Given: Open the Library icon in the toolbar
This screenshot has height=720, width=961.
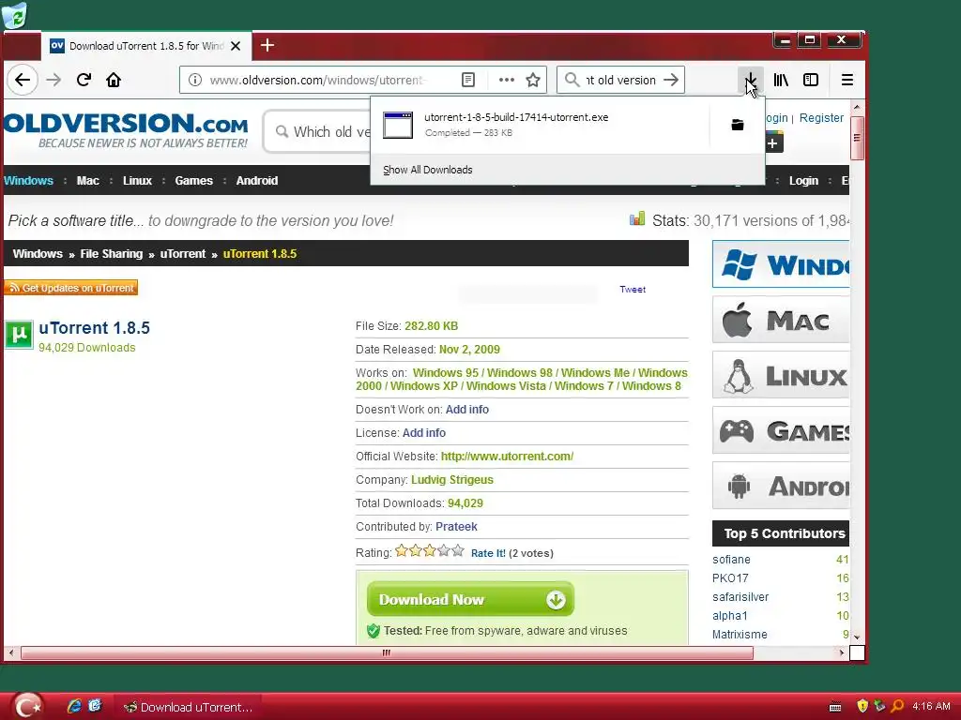Looking at the screenshot, I should tap(781, 80).
